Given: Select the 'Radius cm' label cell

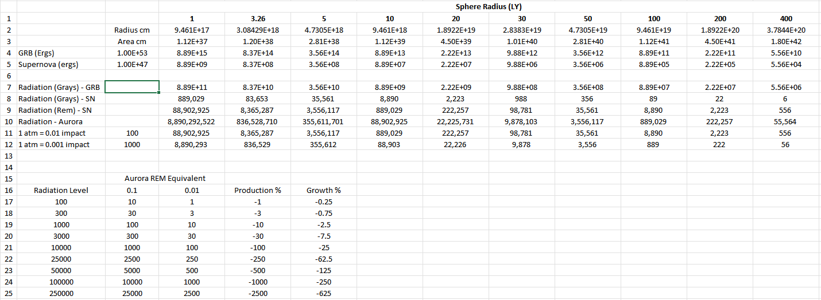Looking at the screenshot, I should pyautogui.click(x=132, y=30).
